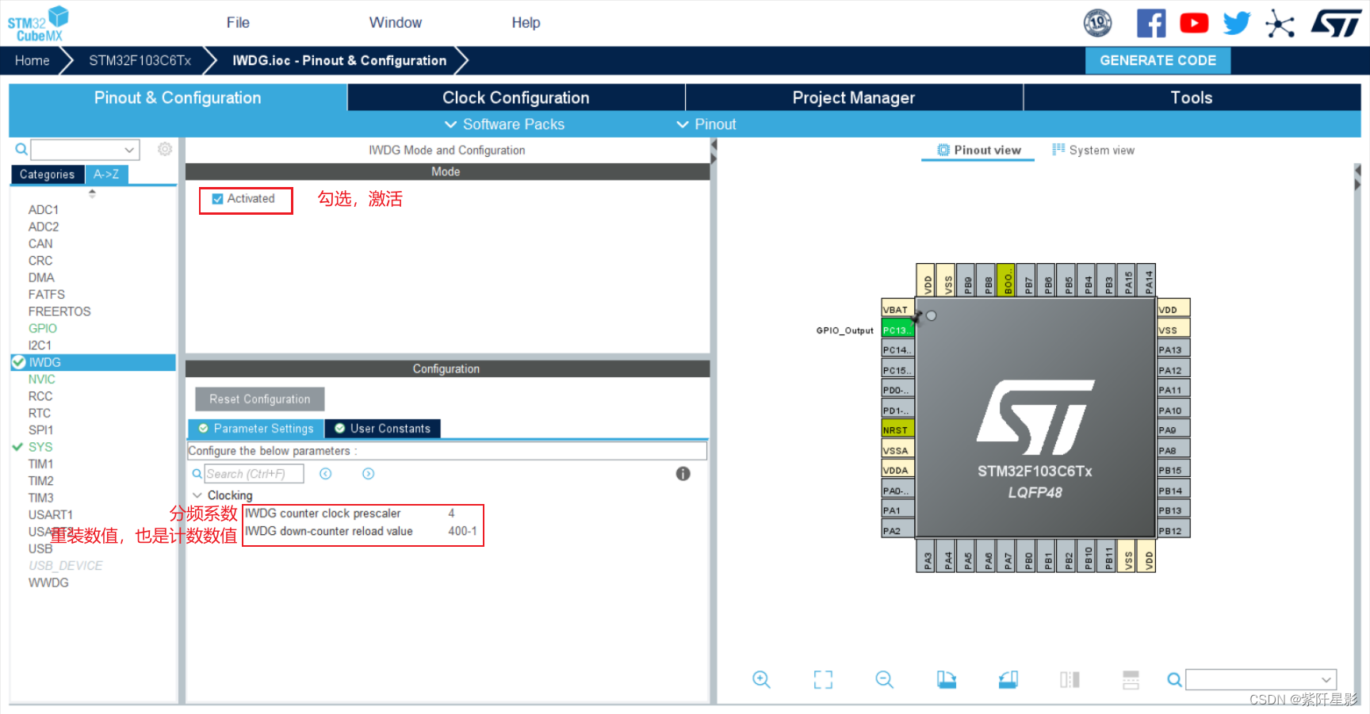The image size is (1370, 714).
Task: Select the NRST pin on the chip
Action: click(897, 430)
